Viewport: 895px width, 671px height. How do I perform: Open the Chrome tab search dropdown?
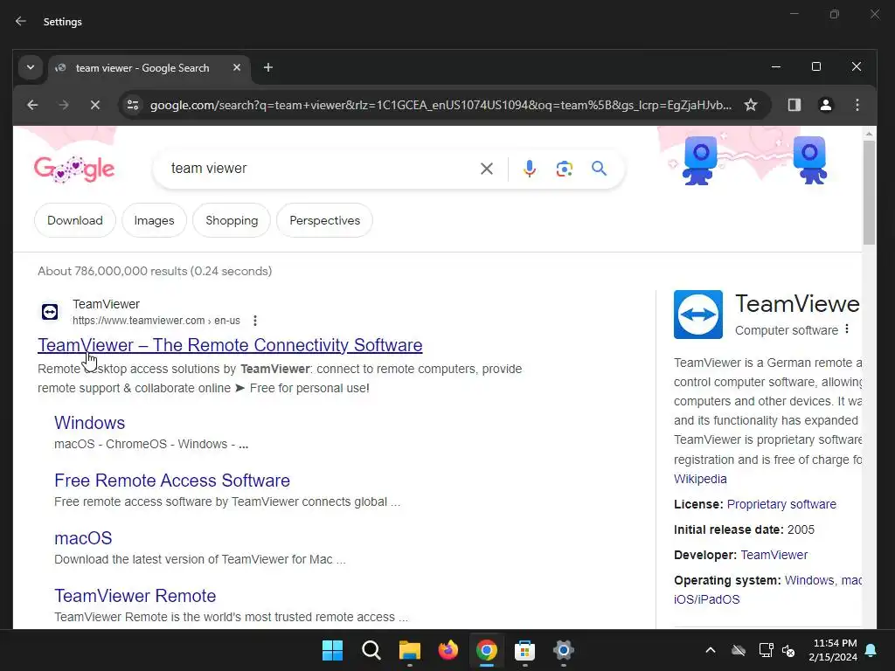[31, 67]
